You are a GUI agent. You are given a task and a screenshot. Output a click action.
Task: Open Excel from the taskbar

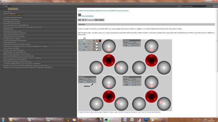coord(132,120)
